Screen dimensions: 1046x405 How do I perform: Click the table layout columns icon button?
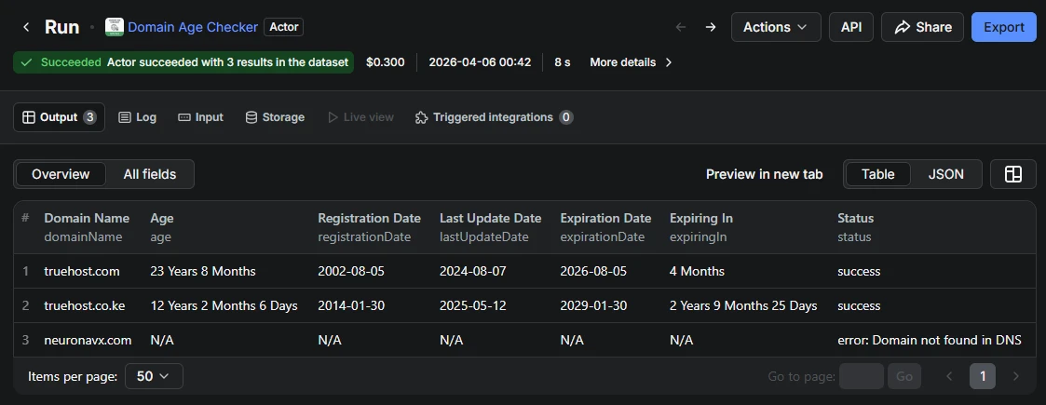pyautogui.click(x=1013, y=174)
